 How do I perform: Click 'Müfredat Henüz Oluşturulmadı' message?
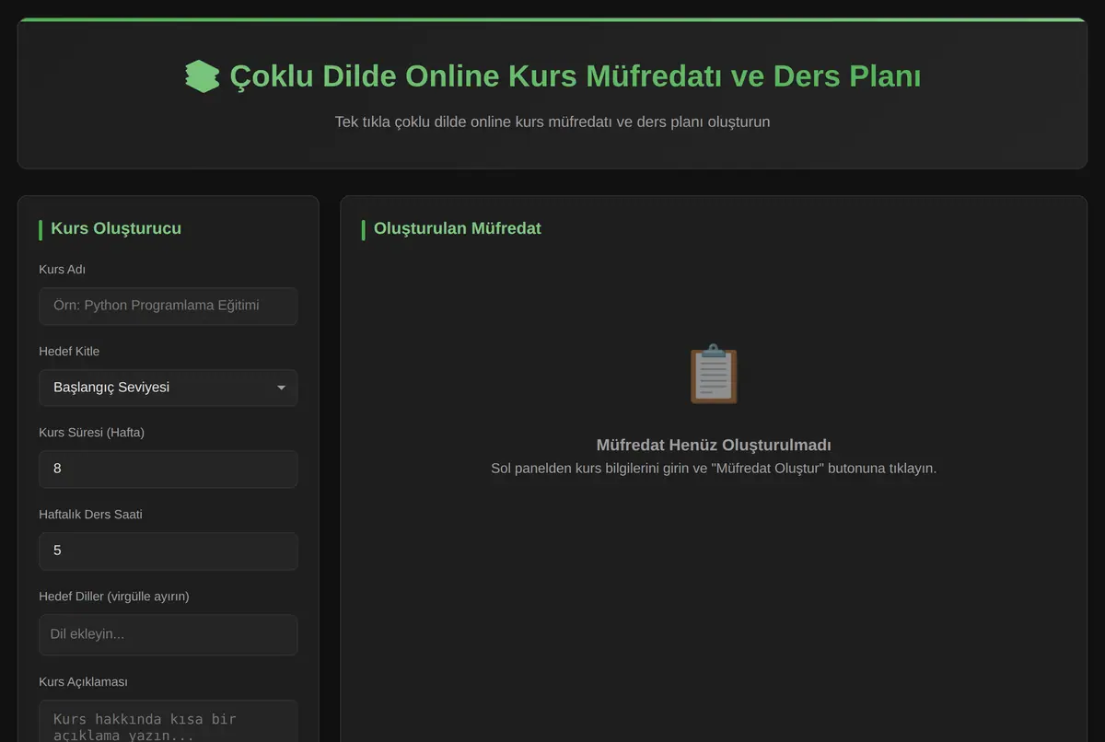click(x=714, y=445)
